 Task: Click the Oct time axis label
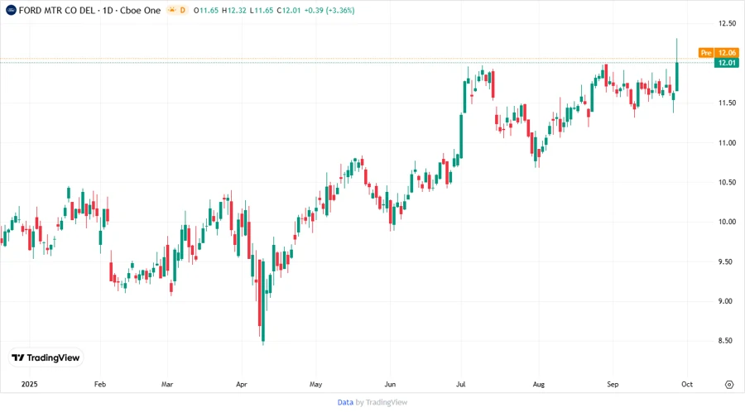[x=687, y=384]
